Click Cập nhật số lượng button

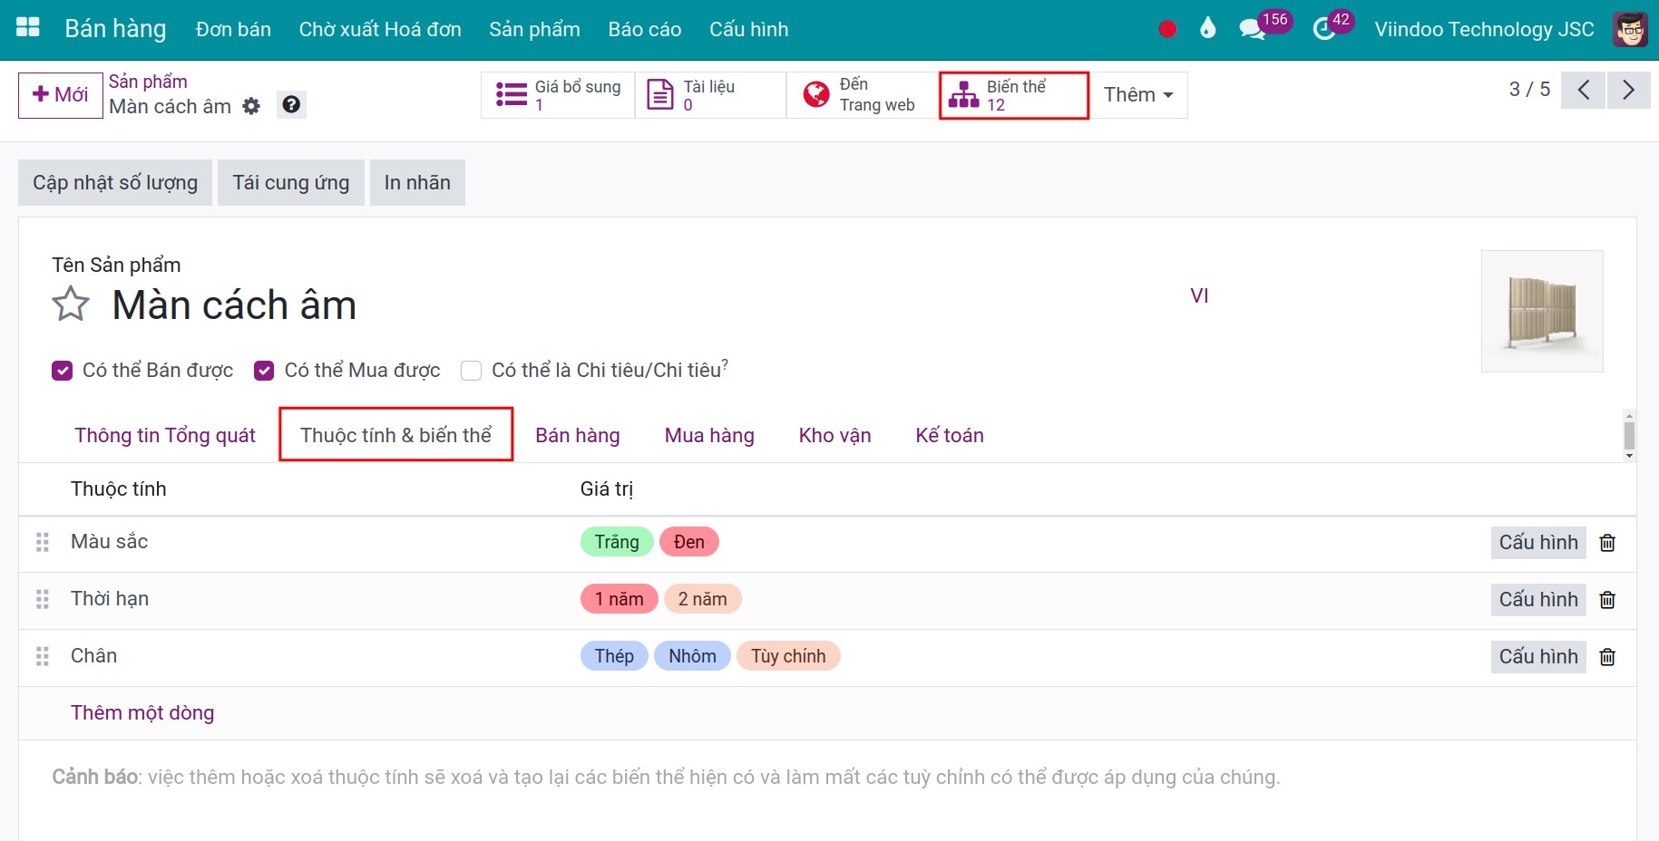(115, 182)
